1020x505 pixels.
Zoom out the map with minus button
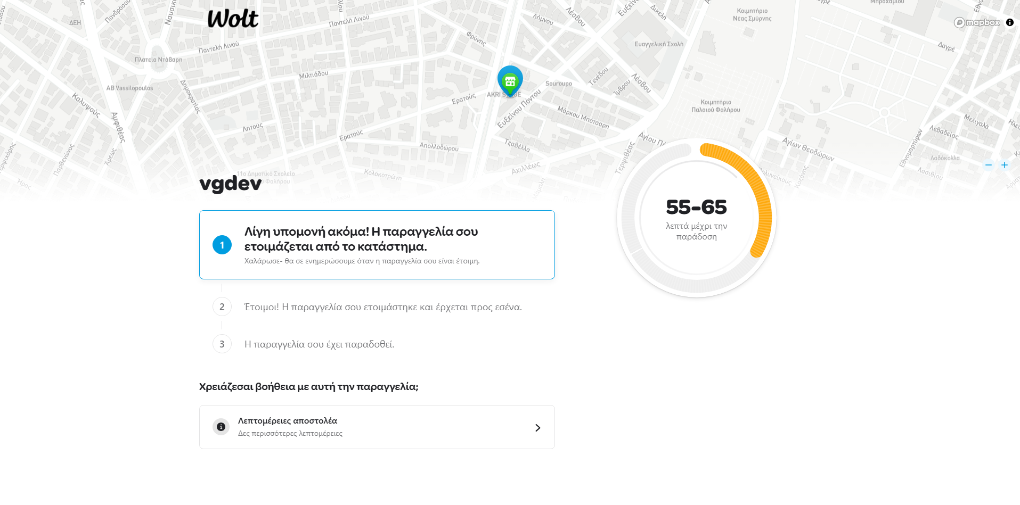(x=989, y=165)
